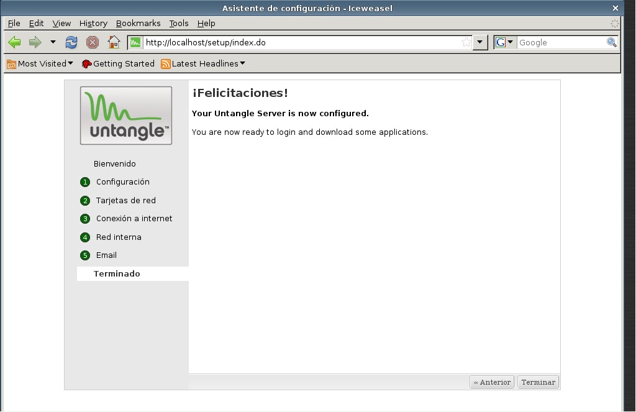Click the Terminar button

coord(537,382)
